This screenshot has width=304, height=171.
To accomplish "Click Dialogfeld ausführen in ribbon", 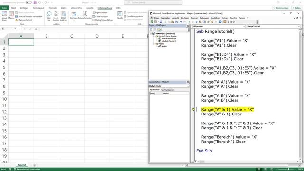I will (x=103, y=20).
